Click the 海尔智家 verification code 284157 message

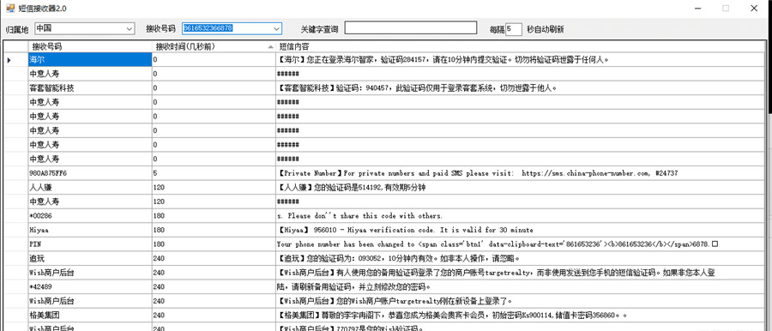click(x=520, y=60)
